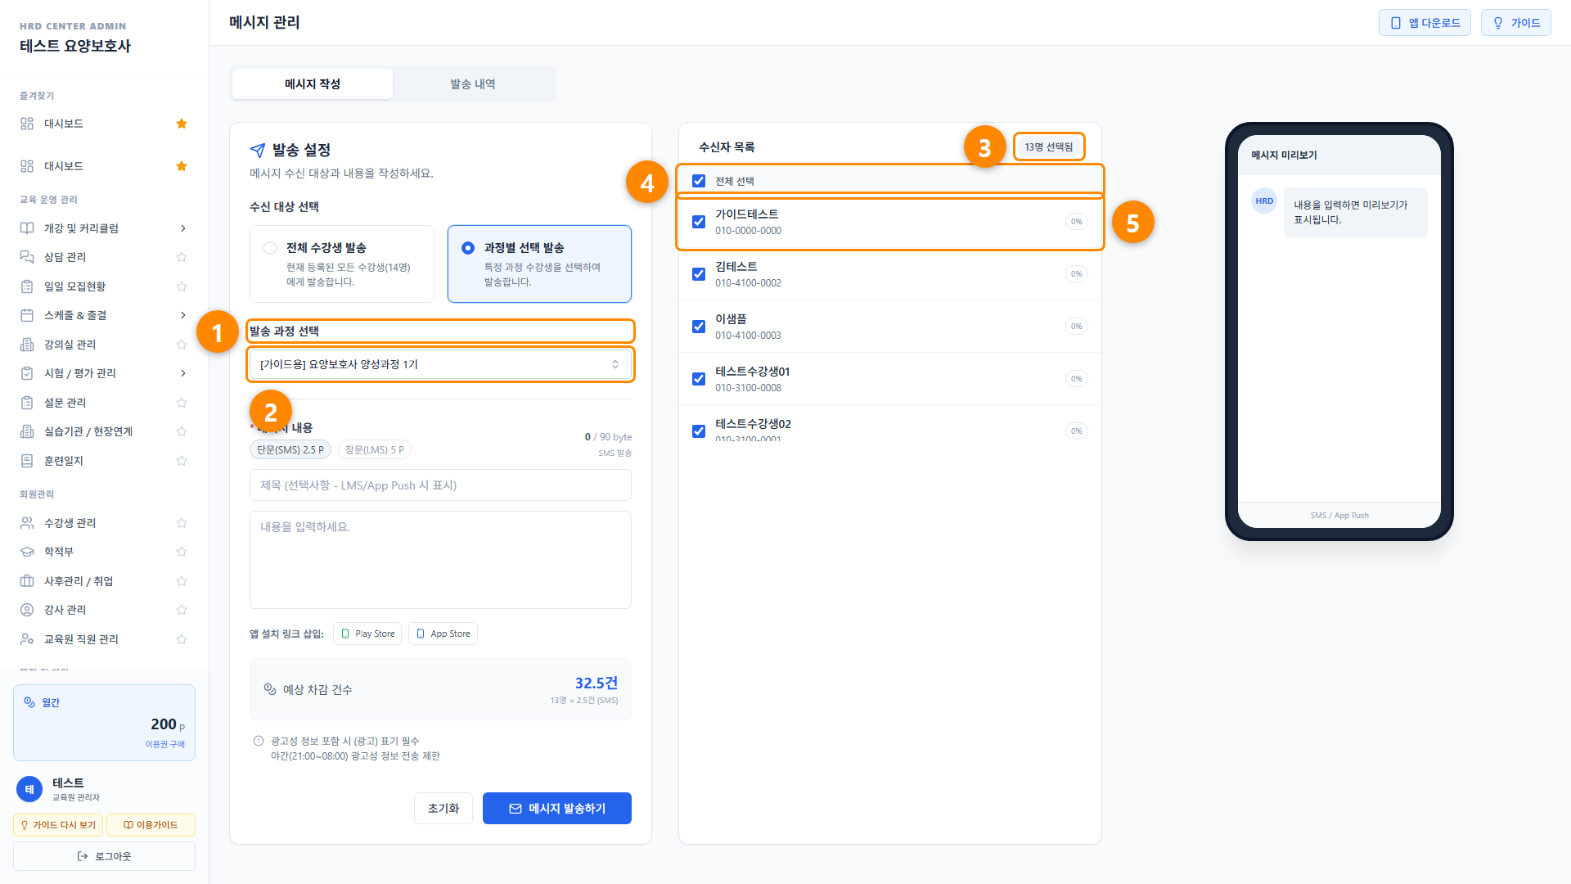The height and width of the screenshot is (884, 1571).
Task: Click the 강사 관리 person icon
Action: 27,610
